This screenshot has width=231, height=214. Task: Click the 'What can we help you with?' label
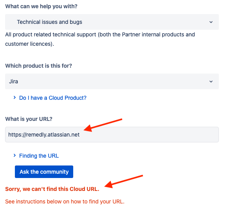point(41,6)
